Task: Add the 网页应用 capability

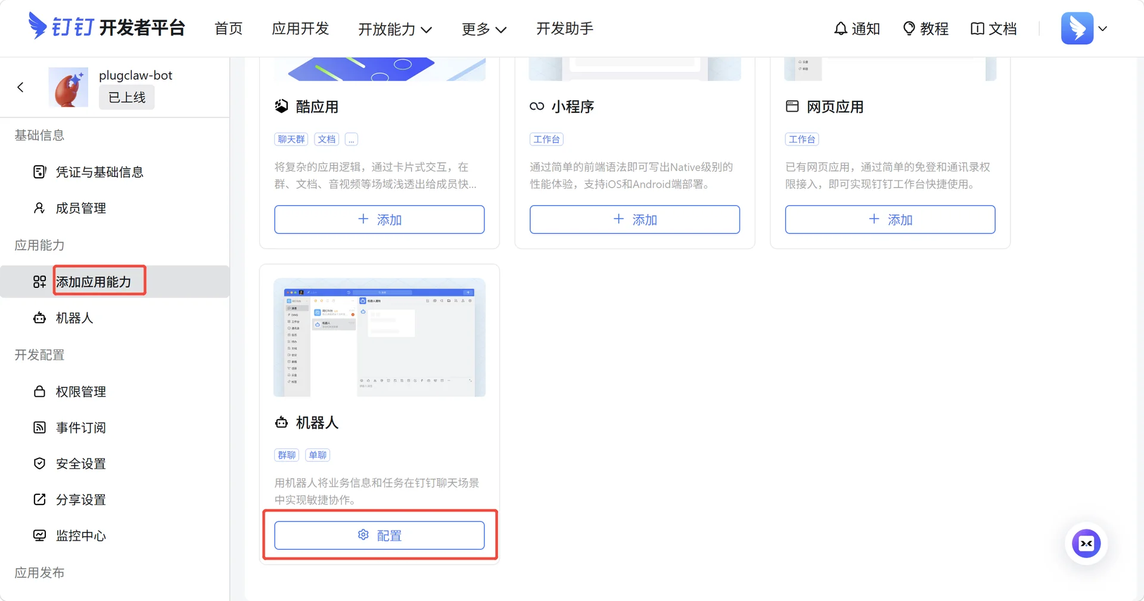Action: pyautogui.click(x=890, y=219)
